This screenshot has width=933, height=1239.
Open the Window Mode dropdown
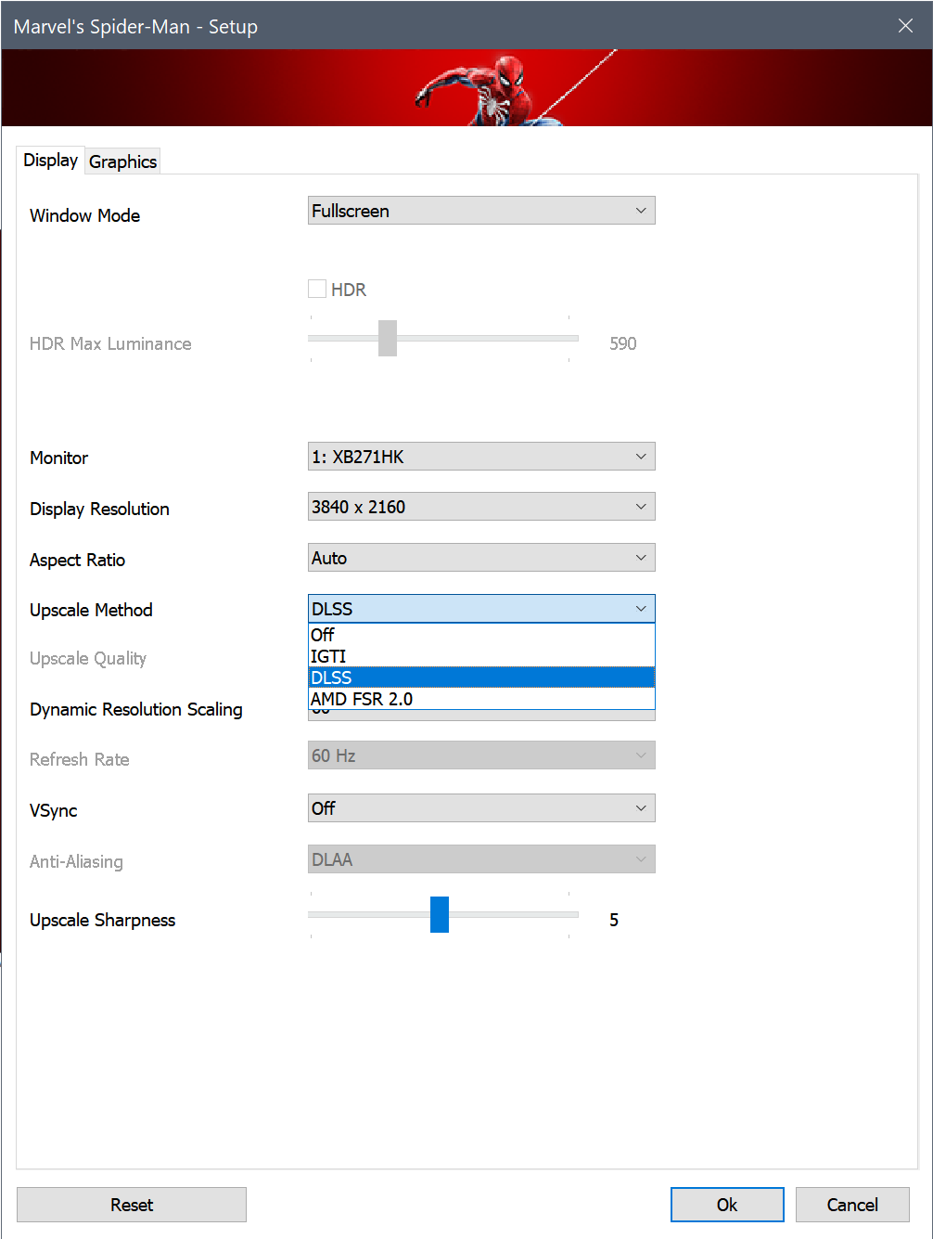tap(481, 211)
